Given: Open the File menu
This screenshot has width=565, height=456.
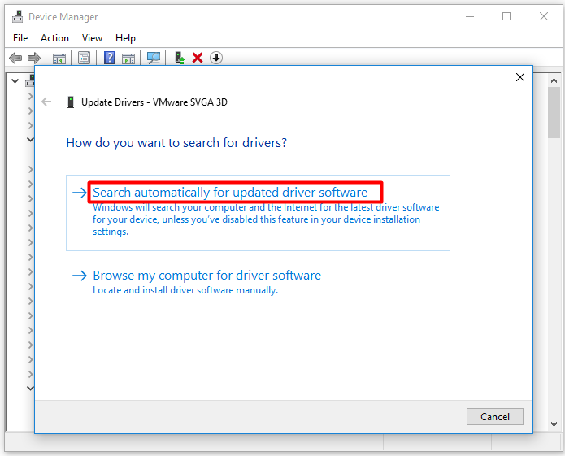Looking at the screenshot, I should (x=20, y=38).
